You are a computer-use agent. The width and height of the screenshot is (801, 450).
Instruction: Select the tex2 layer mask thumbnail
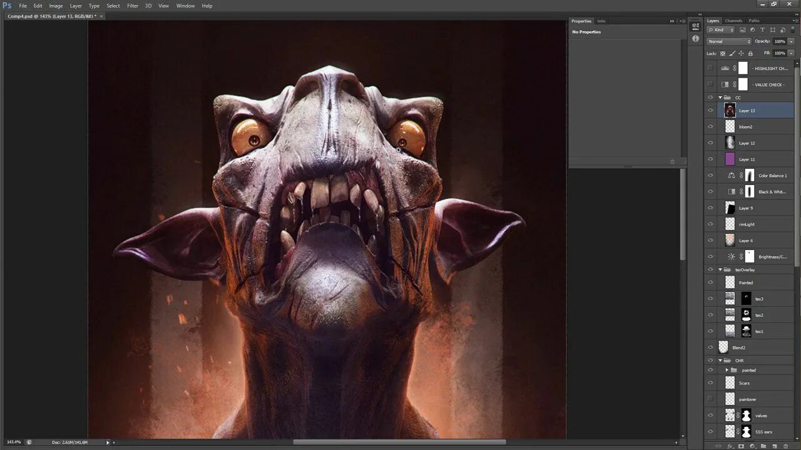click(x=746, y=315)
